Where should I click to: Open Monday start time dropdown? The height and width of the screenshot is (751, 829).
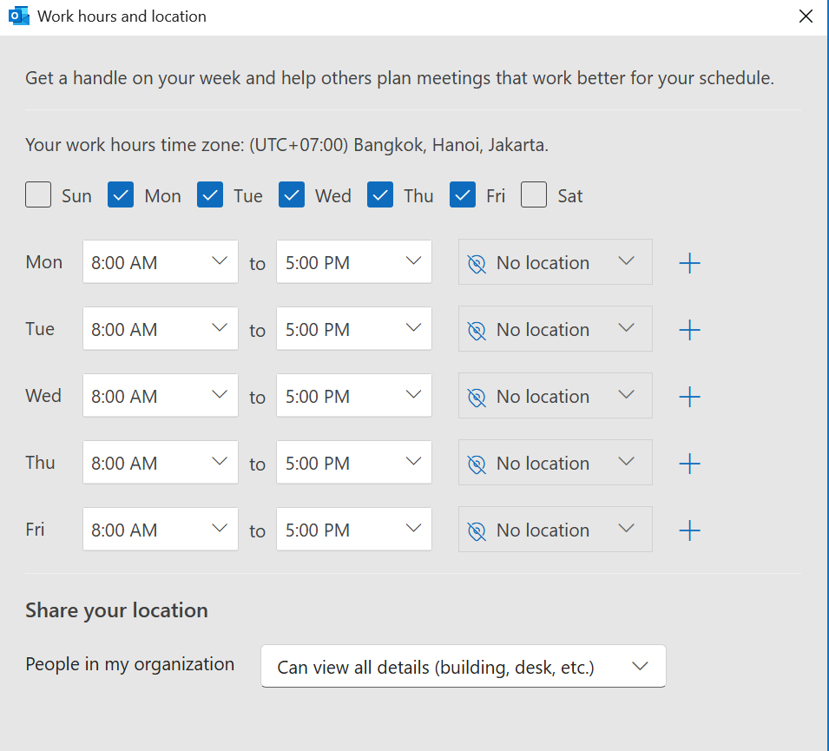(x=161, y=262)
